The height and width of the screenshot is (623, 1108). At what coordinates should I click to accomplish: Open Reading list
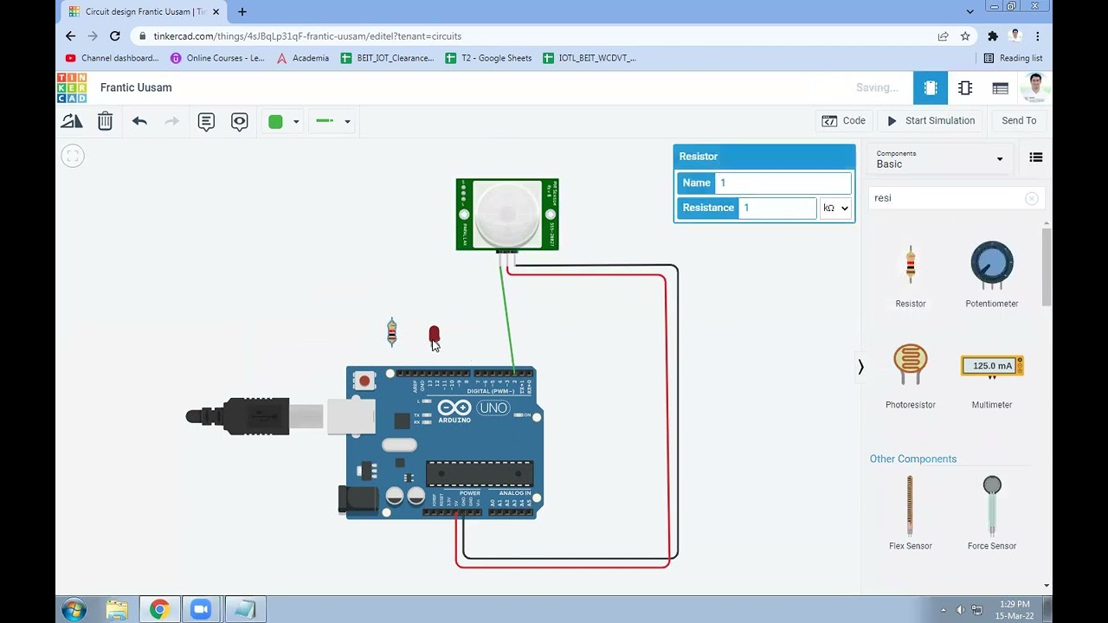(1013, 58)
